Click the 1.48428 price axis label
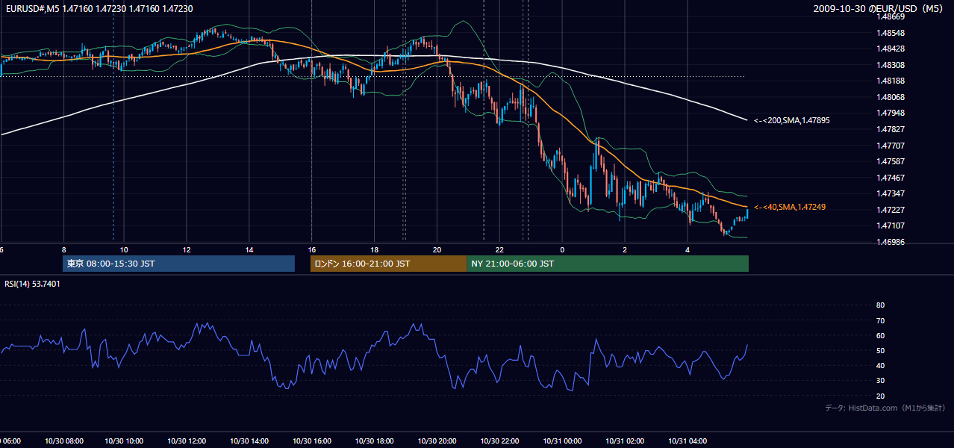Image resolution: width=954 pixels, height=448 pixels. point(890,49)
